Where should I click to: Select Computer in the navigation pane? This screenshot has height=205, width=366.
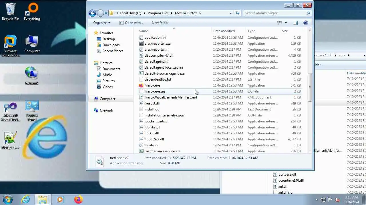point(108,99)
